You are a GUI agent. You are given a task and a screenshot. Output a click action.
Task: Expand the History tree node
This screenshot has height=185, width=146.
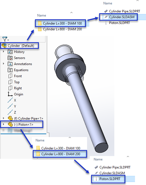point(4,52)
